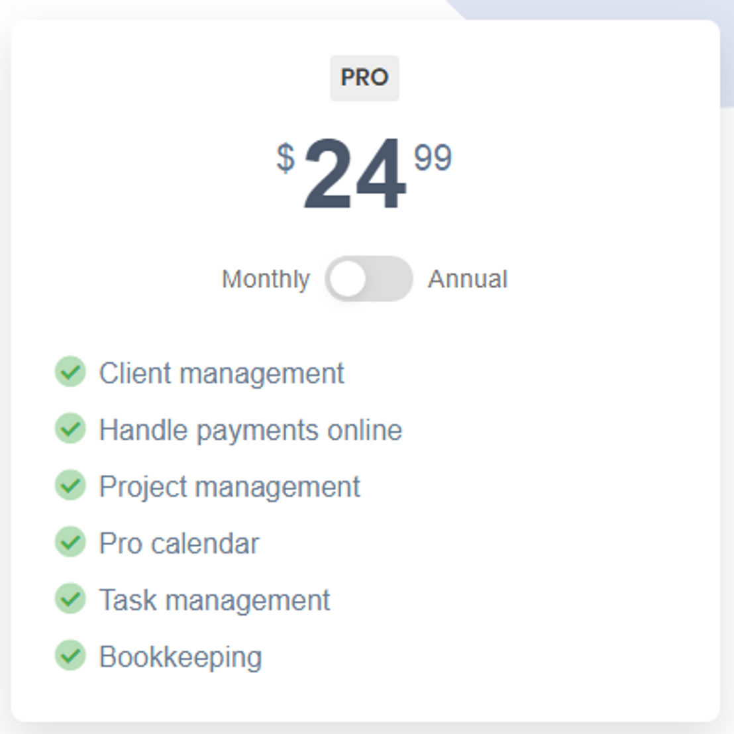Click the checkmark icon next to Bookkeeping

(70, 655)
